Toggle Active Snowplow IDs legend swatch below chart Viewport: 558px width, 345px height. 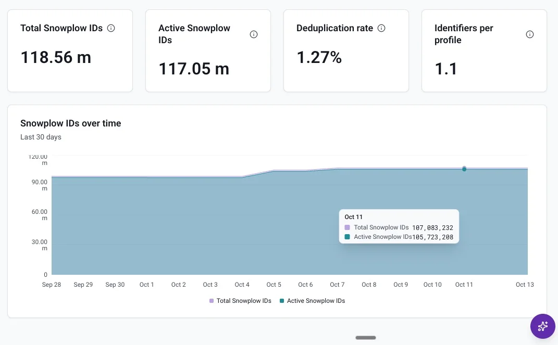click(282, 301)
